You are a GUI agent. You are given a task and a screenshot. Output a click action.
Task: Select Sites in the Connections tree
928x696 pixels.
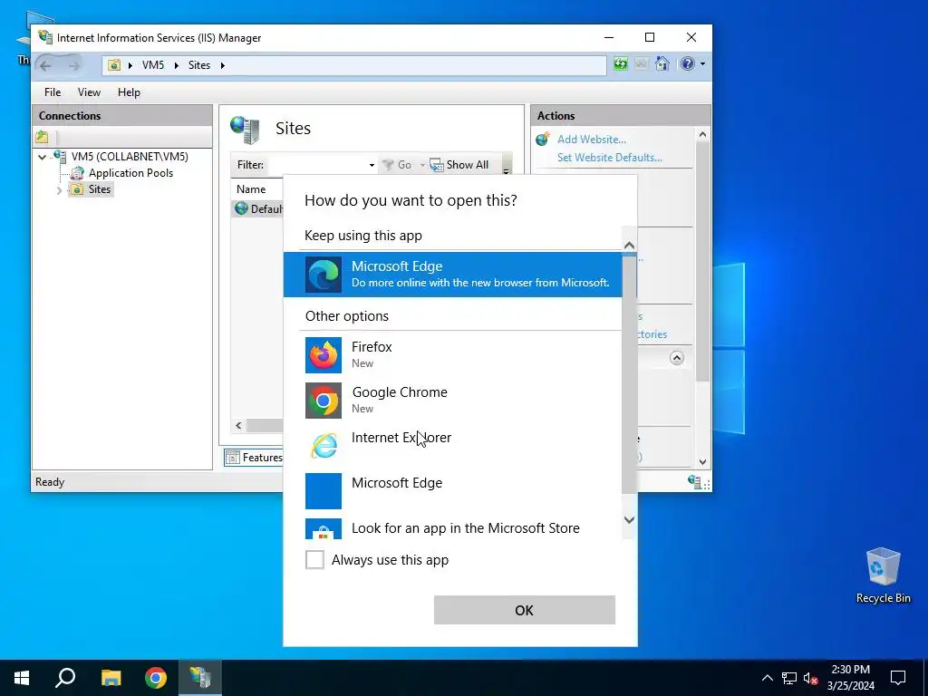click(x=100, y=189)
